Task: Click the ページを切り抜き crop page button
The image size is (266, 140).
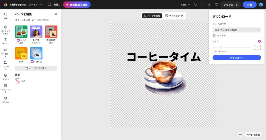Action: pos(36,68)
